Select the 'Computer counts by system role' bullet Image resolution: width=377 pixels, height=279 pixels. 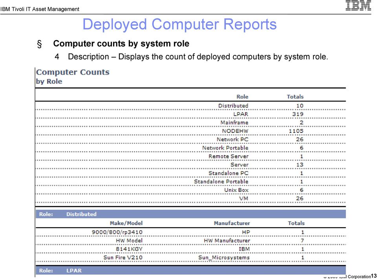[x=121, y=44]
